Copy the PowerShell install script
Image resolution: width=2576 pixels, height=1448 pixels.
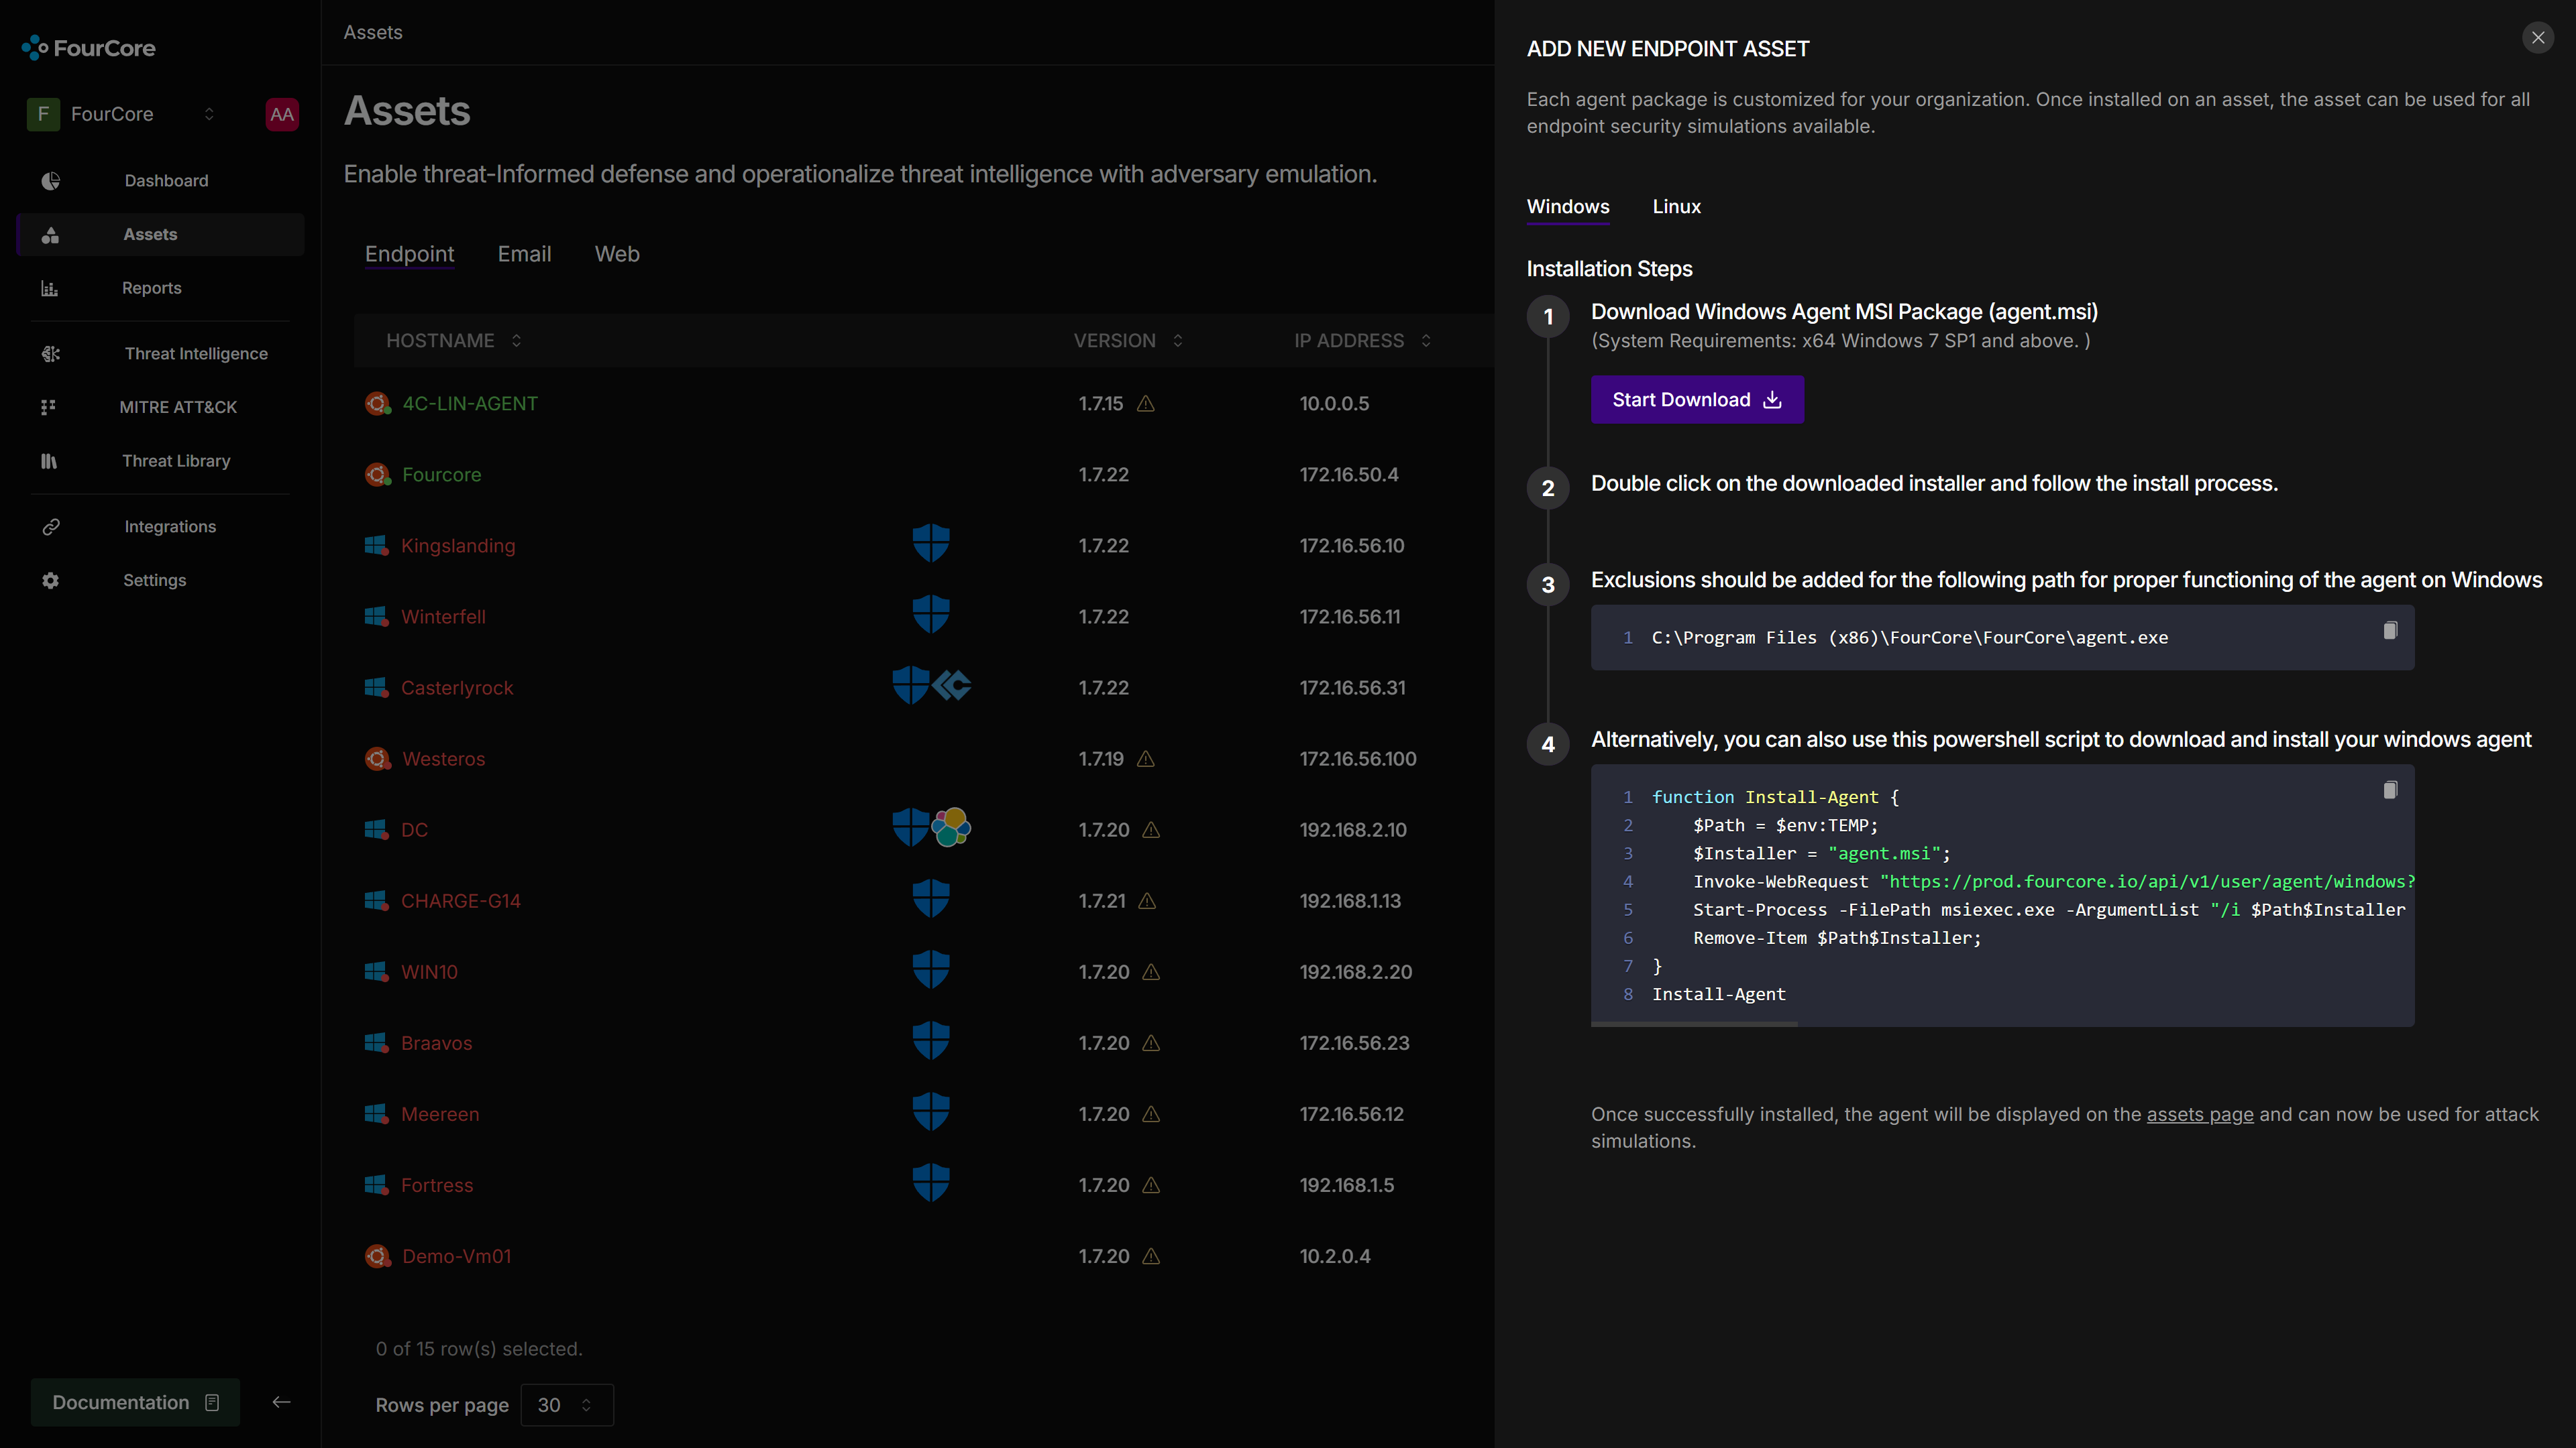tap(2390, 790)
